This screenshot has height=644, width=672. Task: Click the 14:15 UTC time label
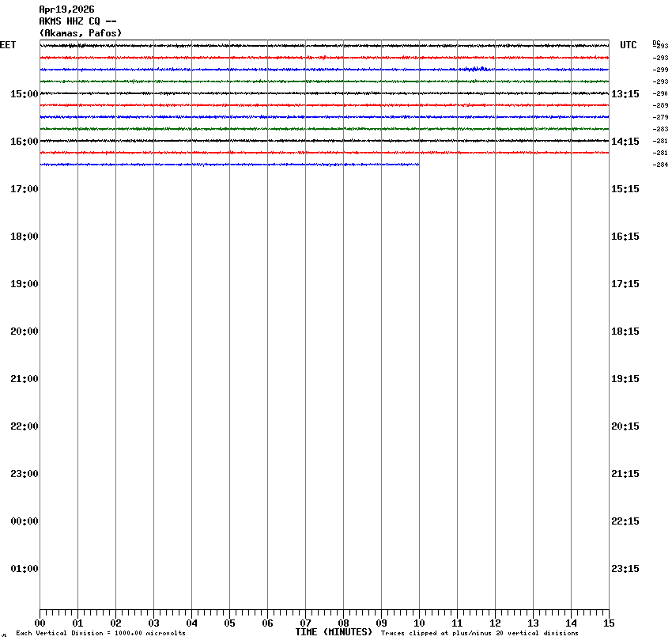[625, 142]
